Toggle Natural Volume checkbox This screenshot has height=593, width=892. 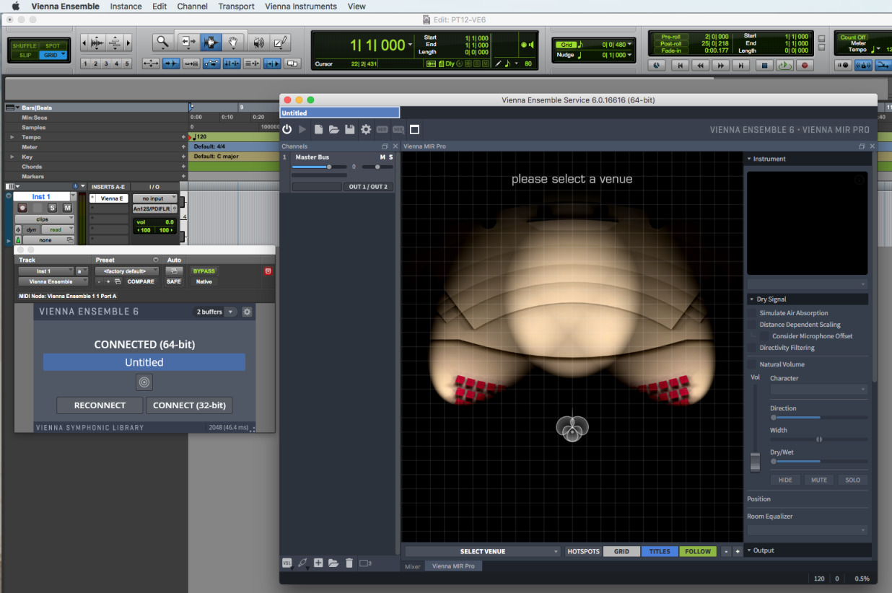pyautogui.click(x=753, y=364)
